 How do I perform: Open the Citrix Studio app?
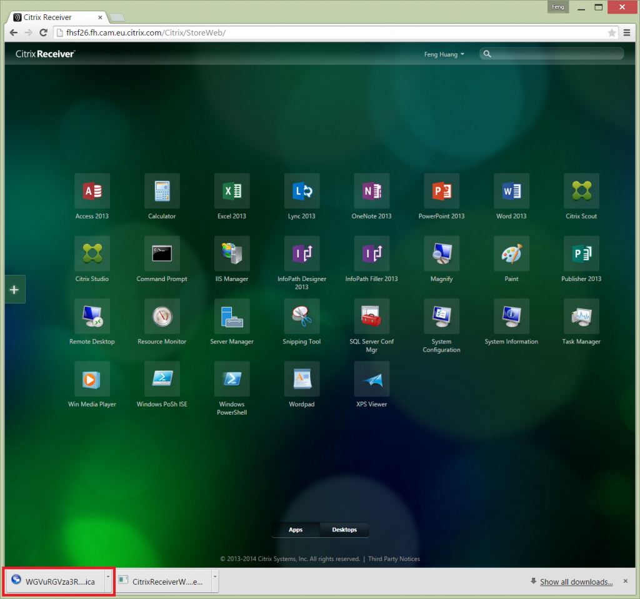point(92,254)
